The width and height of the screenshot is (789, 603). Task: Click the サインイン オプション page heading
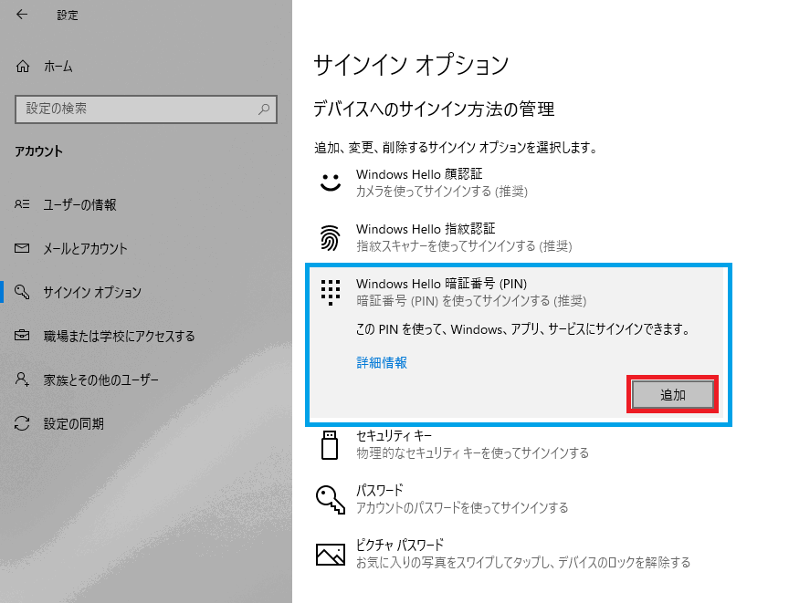[x=411, y=65]
